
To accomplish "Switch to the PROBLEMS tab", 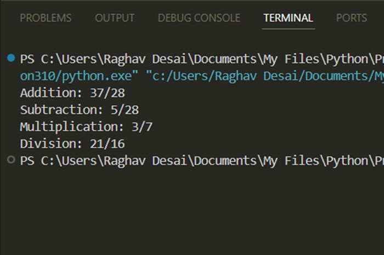I will (x=46, y=18).
